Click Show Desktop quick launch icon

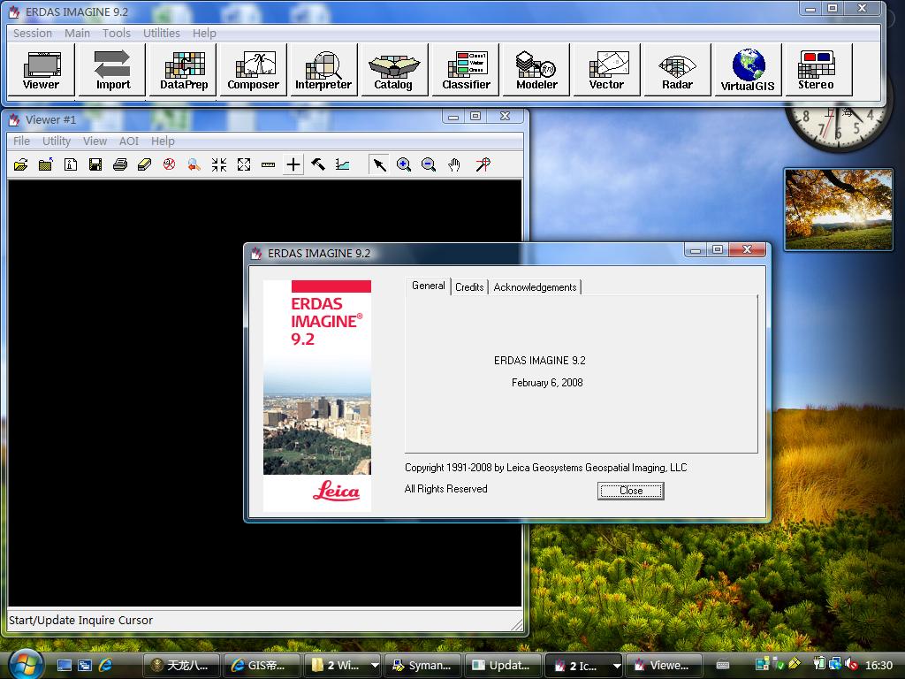pyautogui.click(x=64, y=665)
